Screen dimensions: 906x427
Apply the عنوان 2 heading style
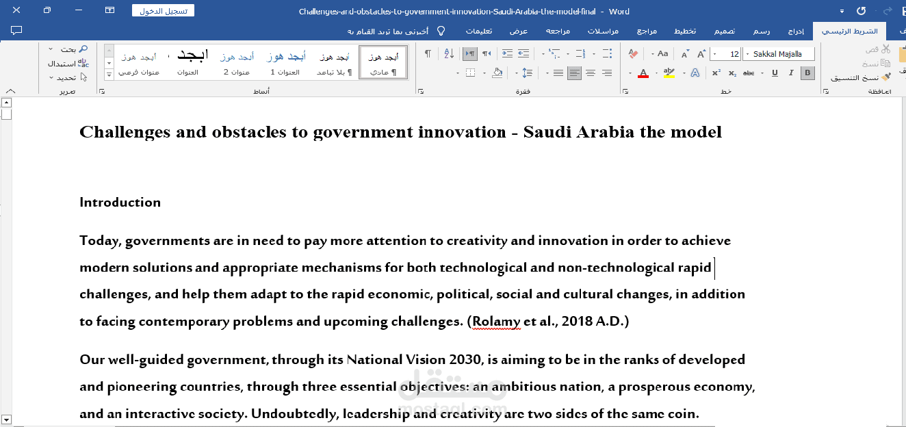coord(237,62)
